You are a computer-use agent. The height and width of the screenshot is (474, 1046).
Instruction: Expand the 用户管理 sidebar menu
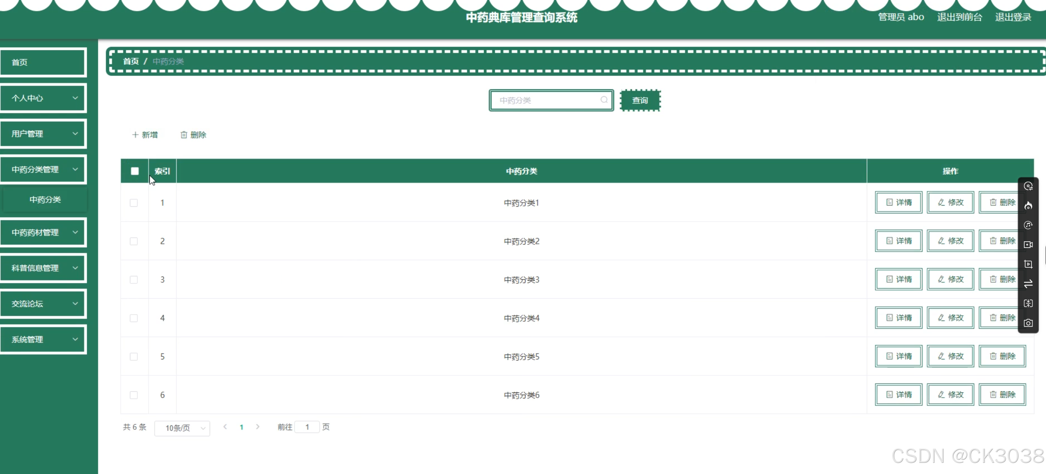[44, 134]
